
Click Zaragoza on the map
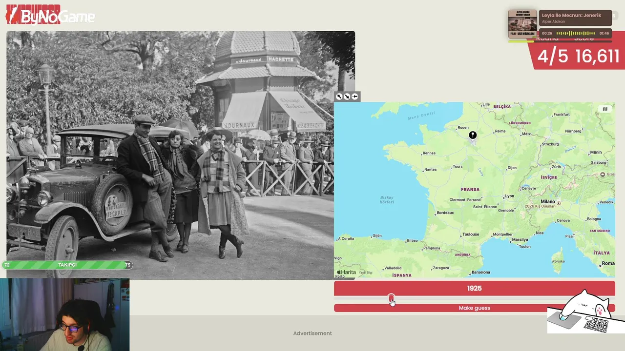click(441, 268)
